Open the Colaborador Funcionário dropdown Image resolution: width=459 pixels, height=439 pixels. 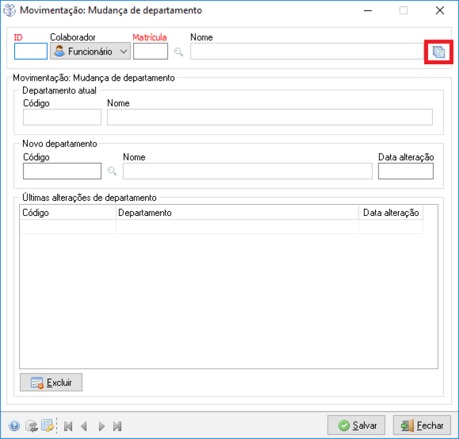tap(90, 51)
